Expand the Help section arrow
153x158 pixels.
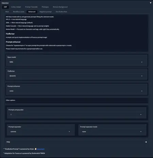tap(146, 142)
